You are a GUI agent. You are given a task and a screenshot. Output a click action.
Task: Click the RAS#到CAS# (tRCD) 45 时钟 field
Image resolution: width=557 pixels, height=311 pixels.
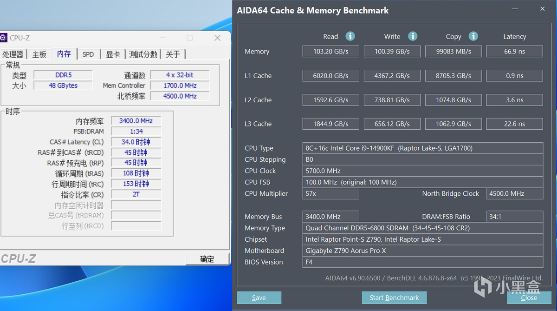[136, 152]
